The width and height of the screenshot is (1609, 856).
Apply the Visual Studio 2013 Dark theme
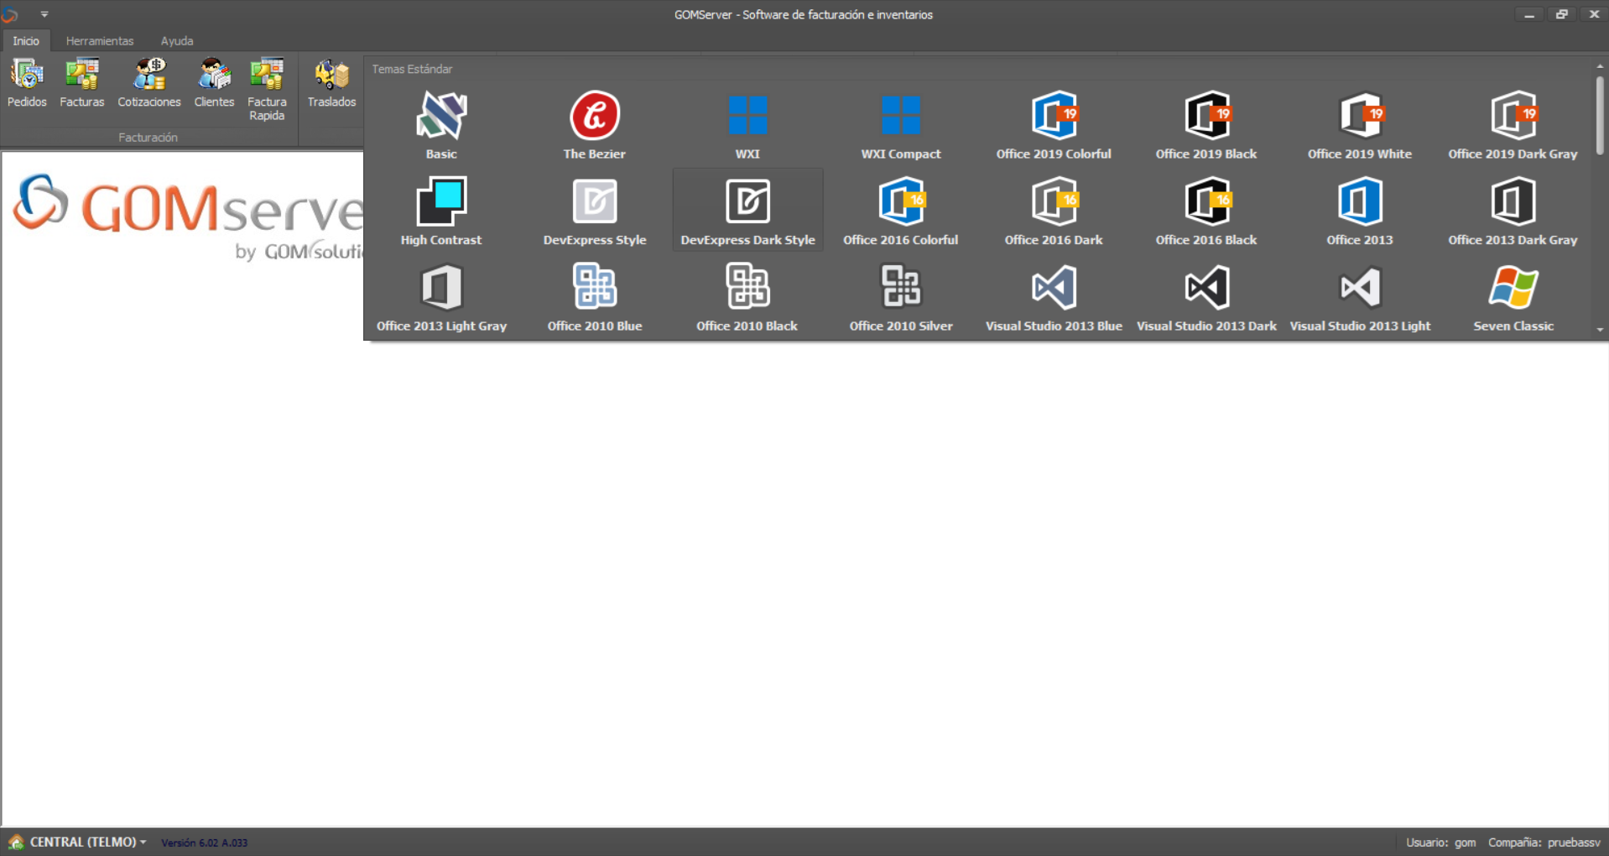coord(1206,295)
